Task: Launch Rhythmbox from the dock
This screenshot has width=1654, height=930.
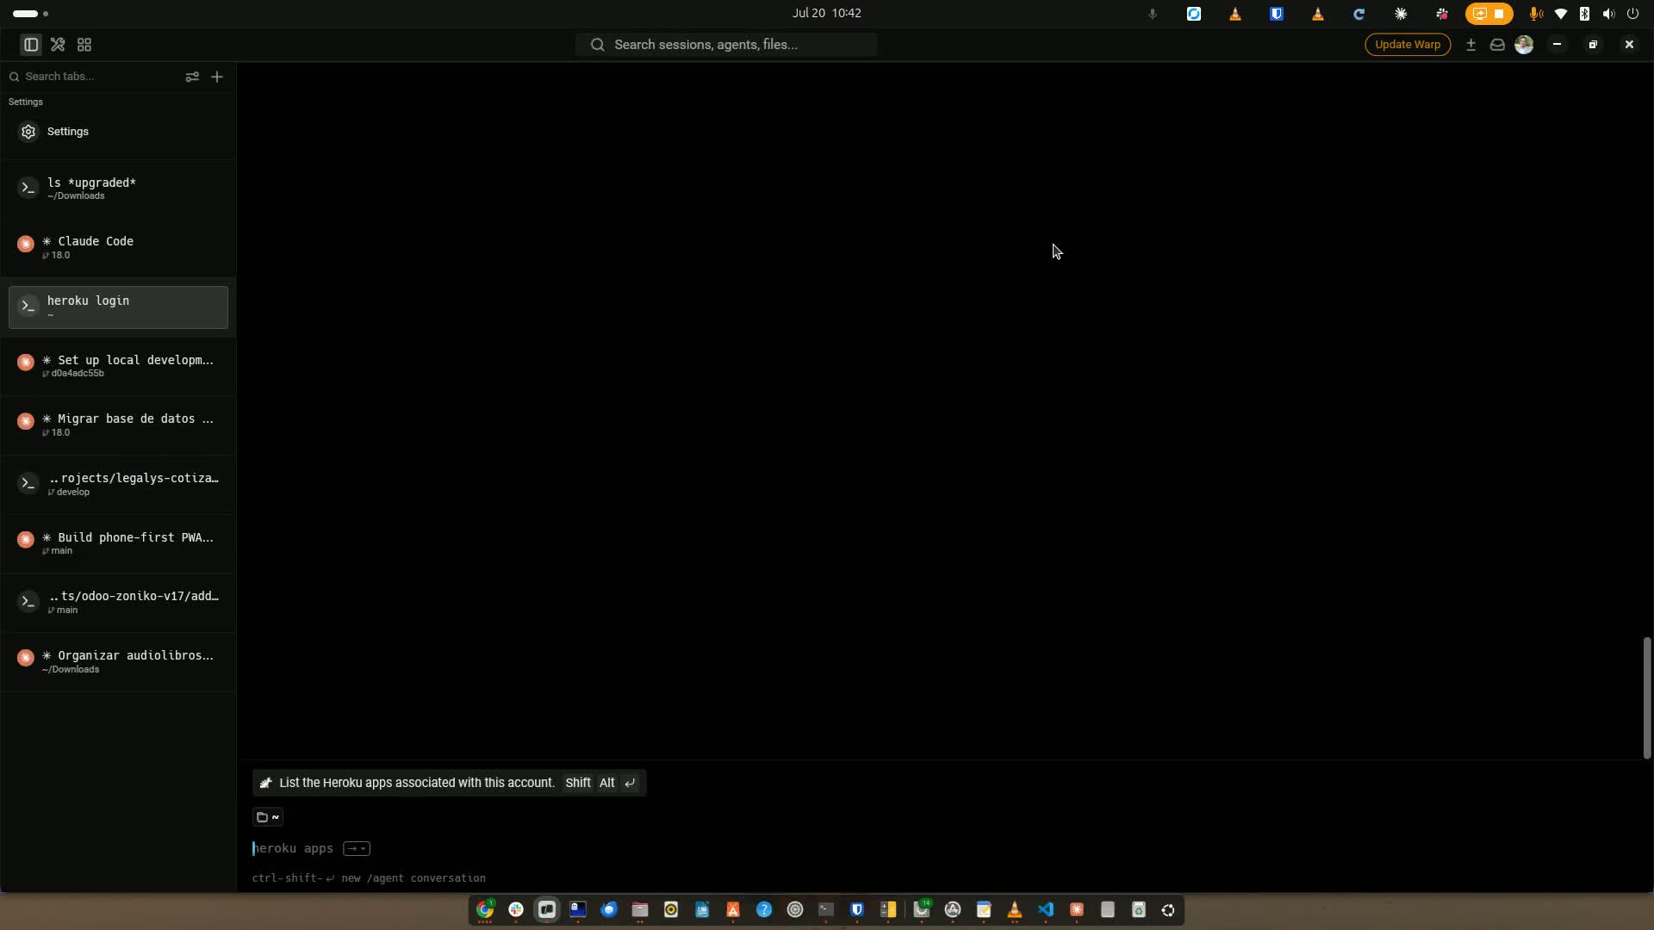Action: tap(671, 910)
